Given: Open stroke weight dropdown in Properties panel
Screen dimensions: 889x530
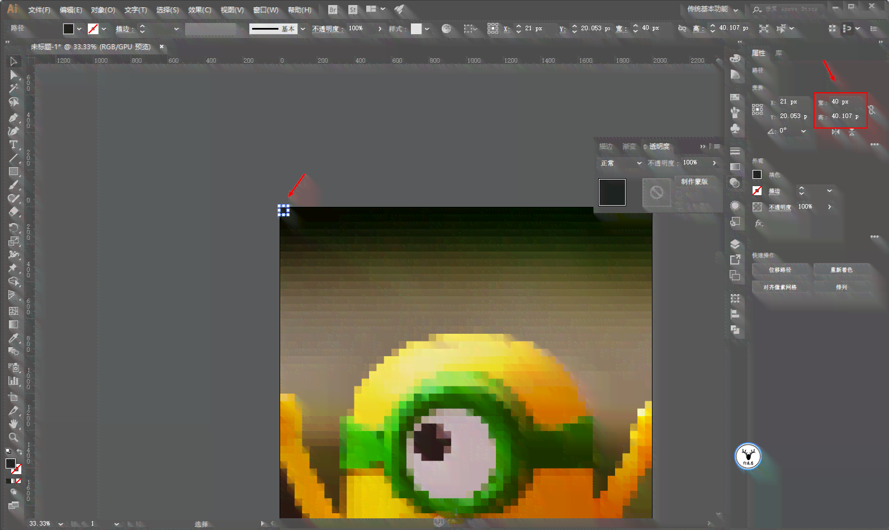Looking at the screenshot, I should click(830, 191).
